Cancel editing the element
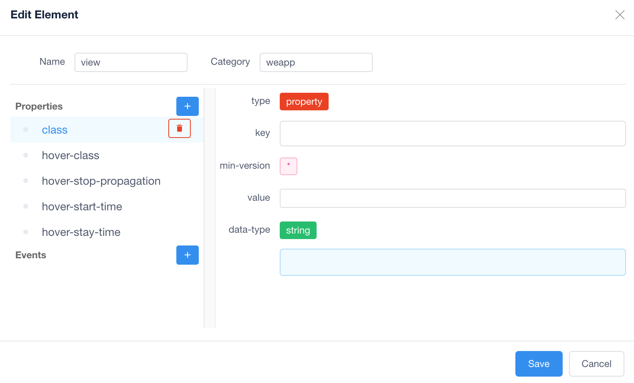Image resolution: width=634 pixels, height=383 pixels. [x=596, y=364]
